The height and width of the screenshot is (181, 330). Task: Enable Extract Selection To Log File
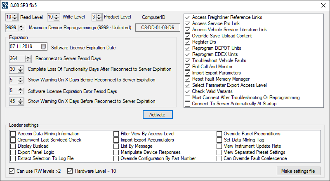(13, 158)
